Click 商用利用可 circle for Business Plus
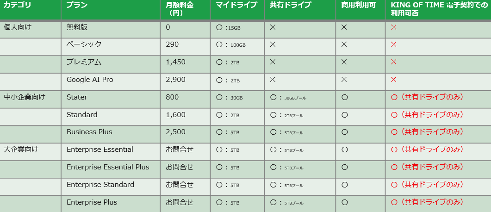This screenshot has width=491, height=212. (x=344, y=132)
